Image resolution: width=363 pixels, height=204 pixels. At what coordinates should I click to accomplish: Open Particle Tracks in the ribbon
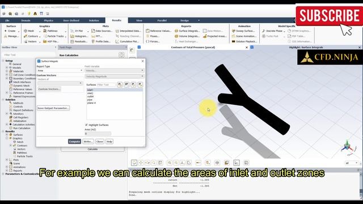(x=53, y=36)
